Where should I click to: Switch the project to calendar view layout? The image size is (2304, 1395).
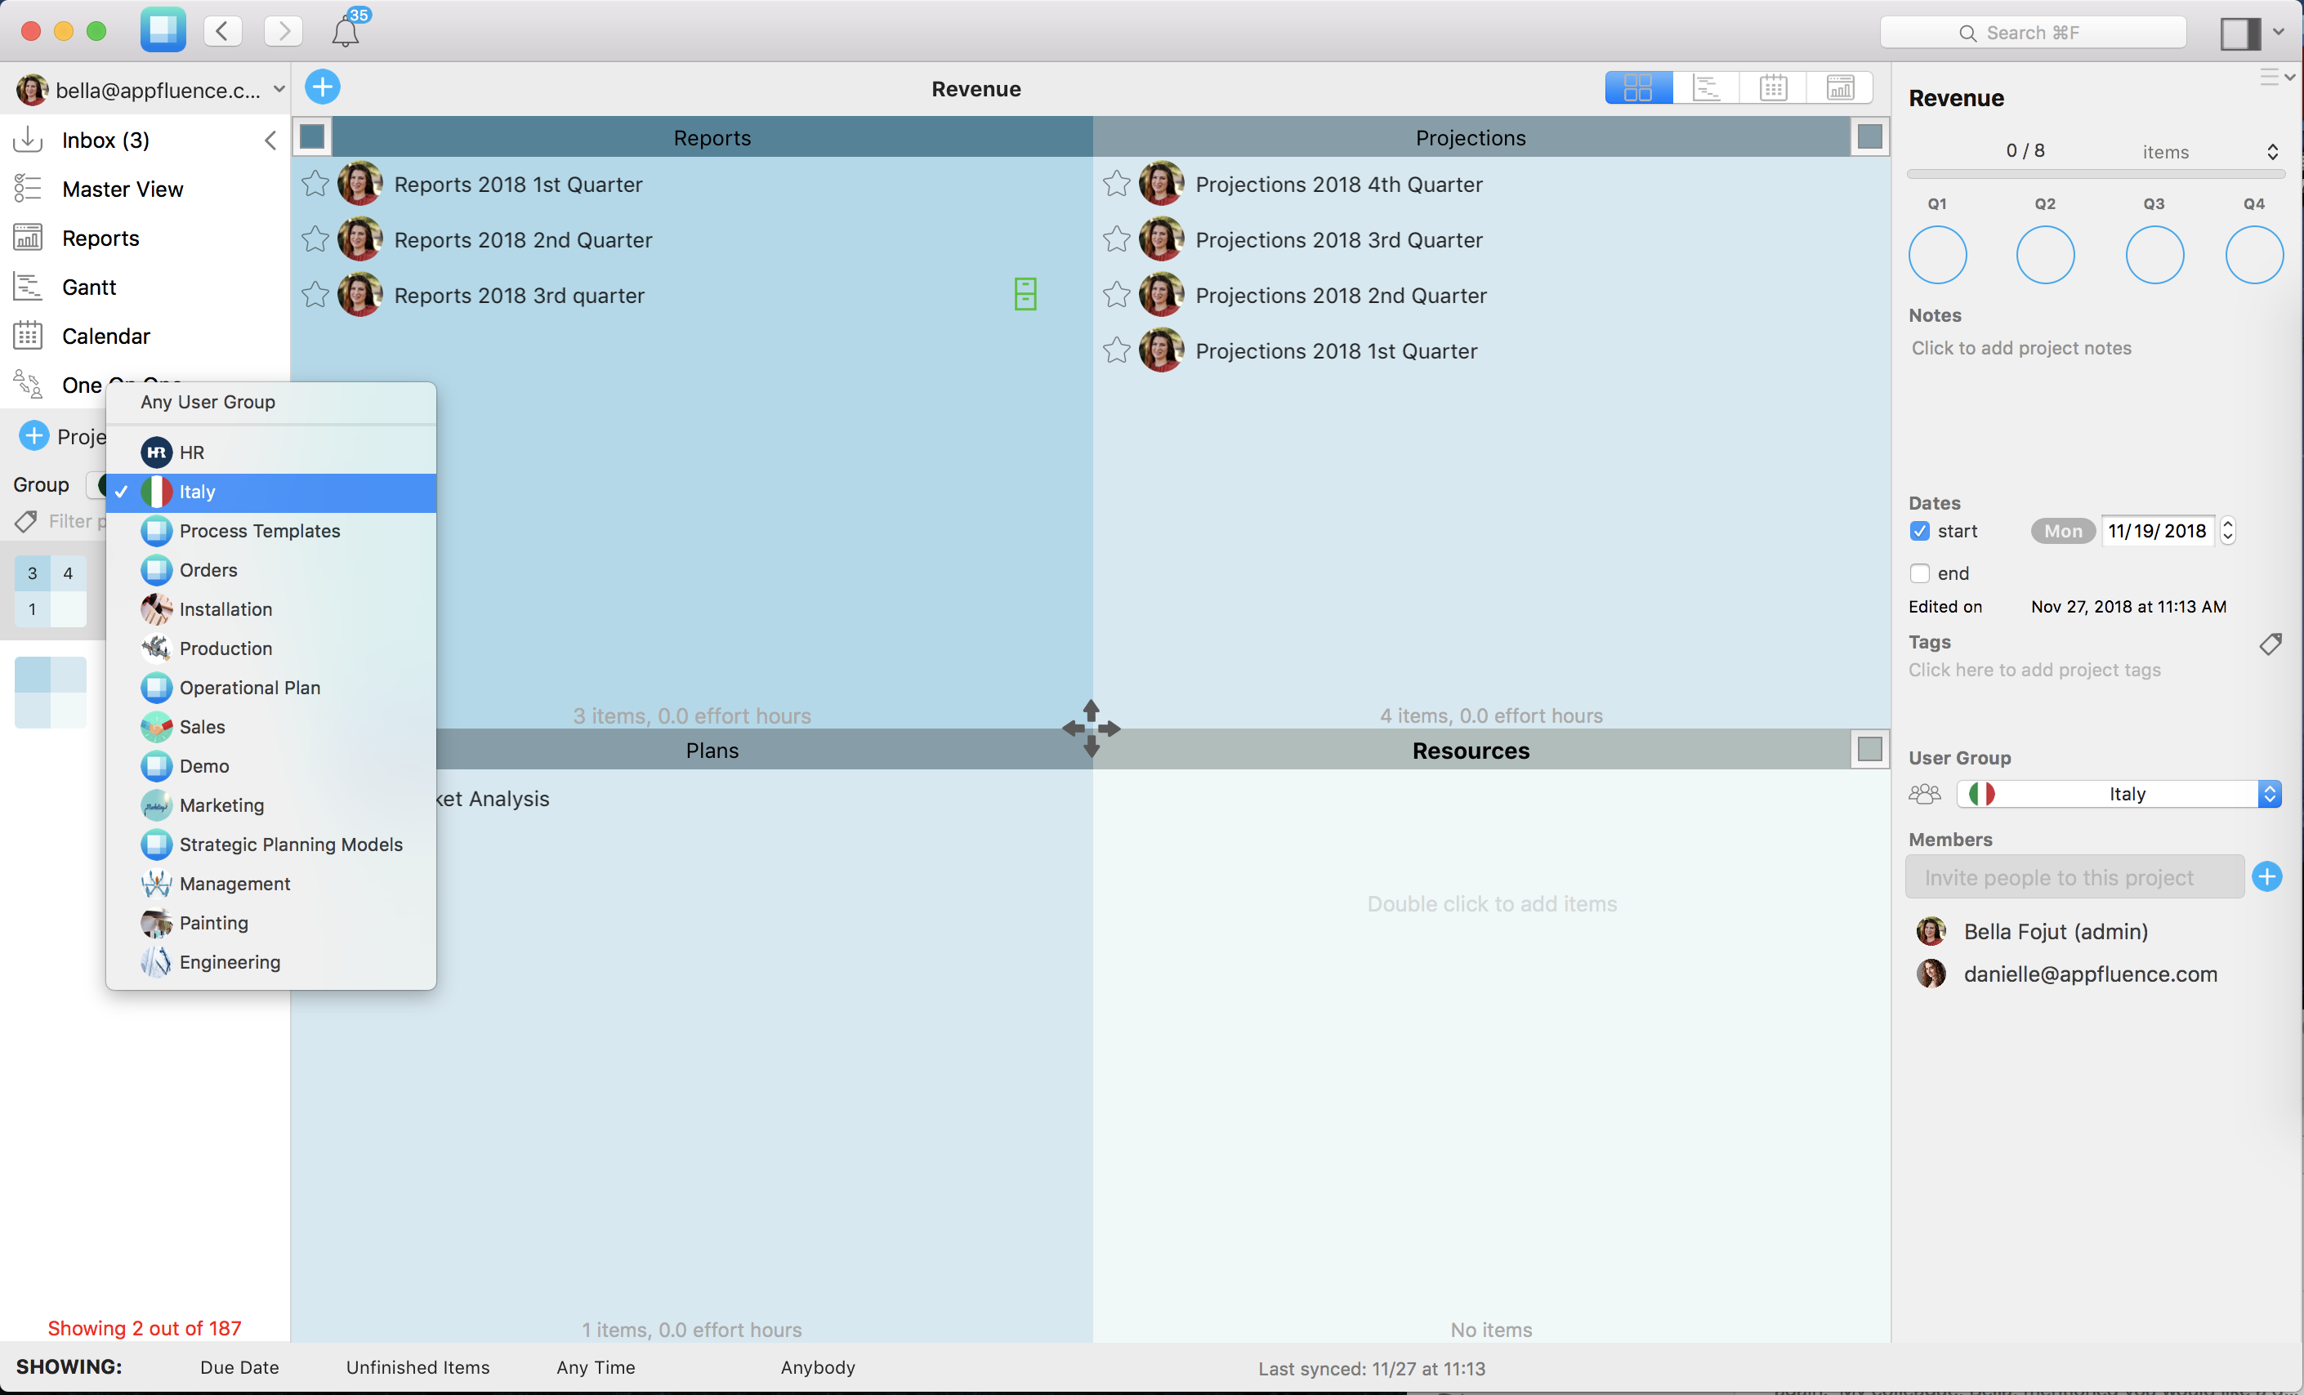click(1774, 87)
